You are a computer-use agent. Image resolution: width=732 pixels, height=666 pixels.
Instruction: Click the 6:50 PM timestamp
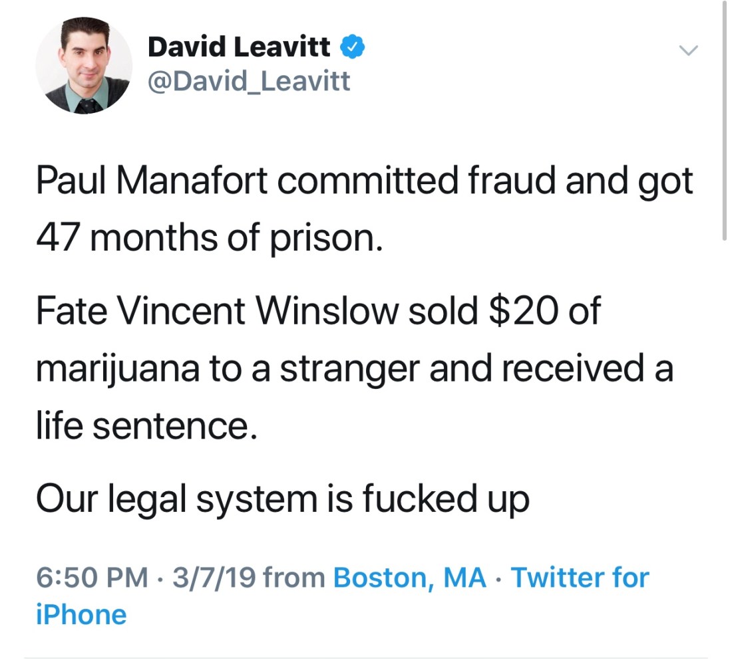pos(92,578)
